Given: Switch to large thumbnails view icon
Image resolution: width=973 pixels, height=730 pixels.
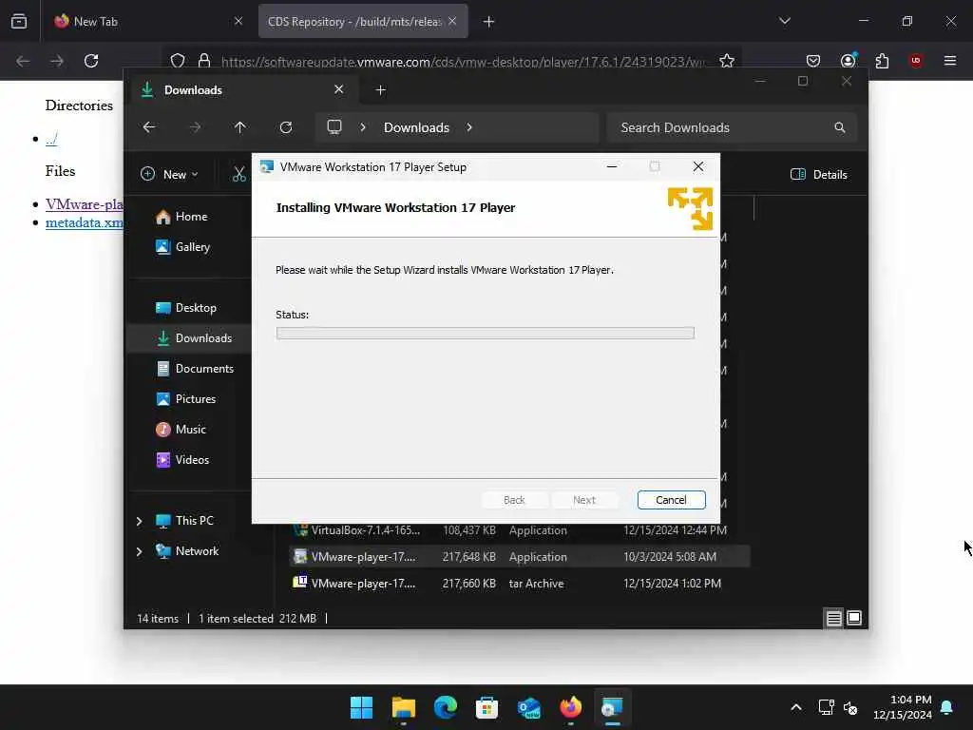Looking at the screenshot, I should (854, 618).
